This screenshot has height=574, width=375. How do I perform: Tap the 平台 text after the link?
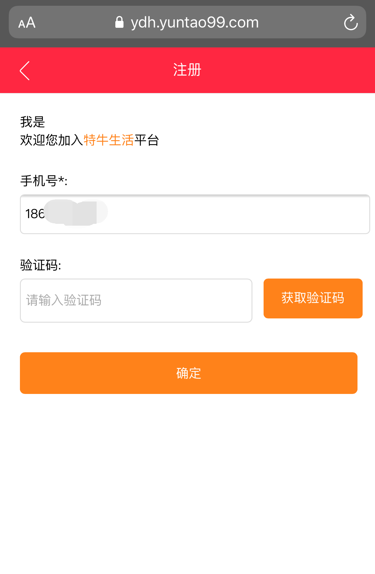coord(147,140)
